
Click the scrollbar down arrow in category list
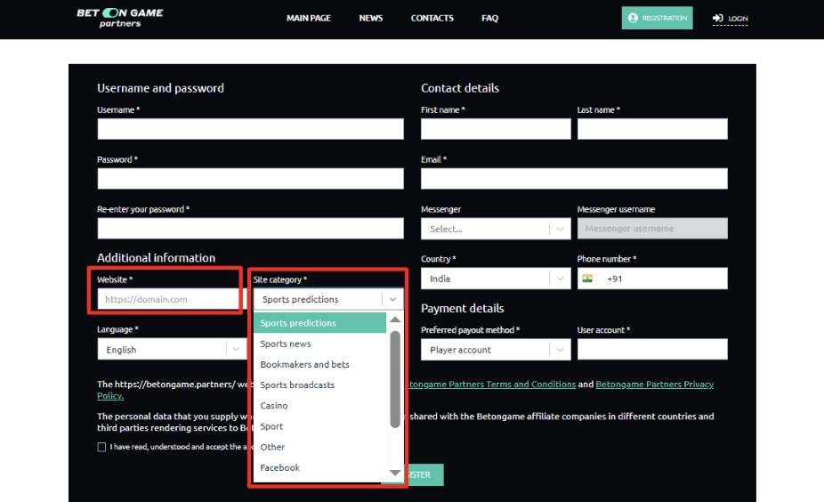(x=395, y=474)
